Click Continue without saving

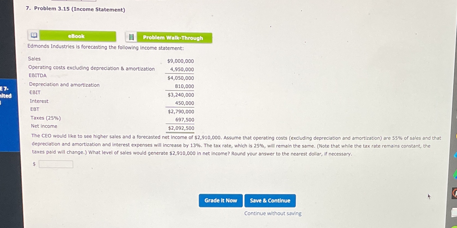[x=272, y=213]
